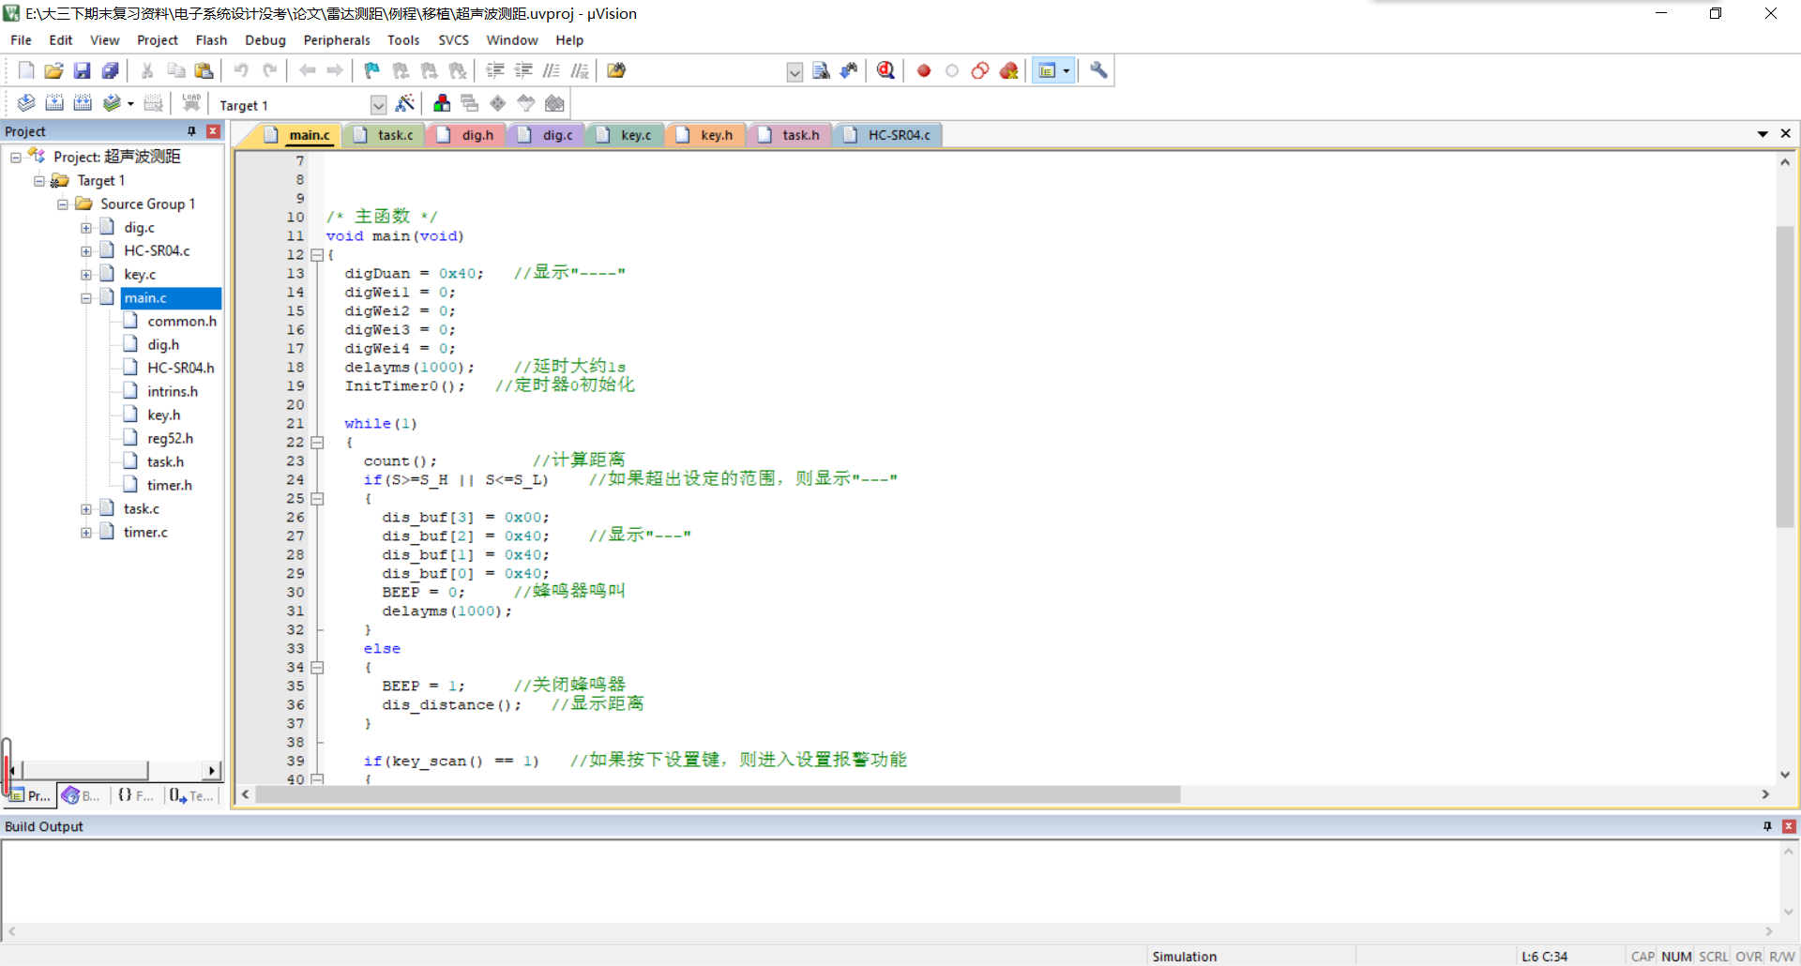This screenshot has height=966, width=1801.
Task: Open Options for Target wand icon
Action: [405, 103]
